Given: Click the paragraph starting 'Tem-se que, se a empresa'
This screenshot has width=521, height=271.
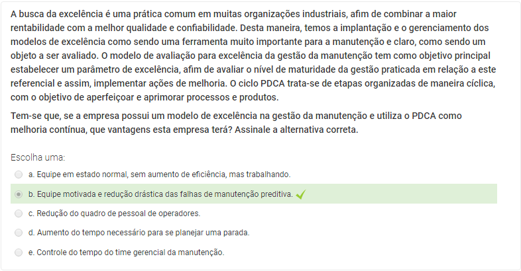Looking at the screenshot, I should [236, 122].
